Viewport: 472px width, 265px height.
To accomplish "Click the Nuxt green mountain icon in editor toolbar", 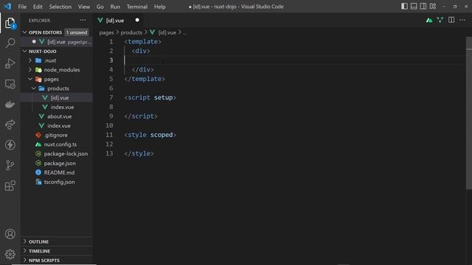I will (429, 20).
